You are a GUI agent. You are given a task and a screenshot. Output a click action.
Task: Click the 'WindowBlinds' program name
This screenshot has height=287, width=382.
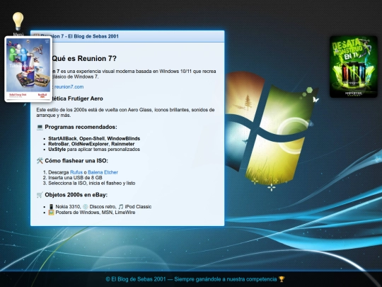[124, 139]
